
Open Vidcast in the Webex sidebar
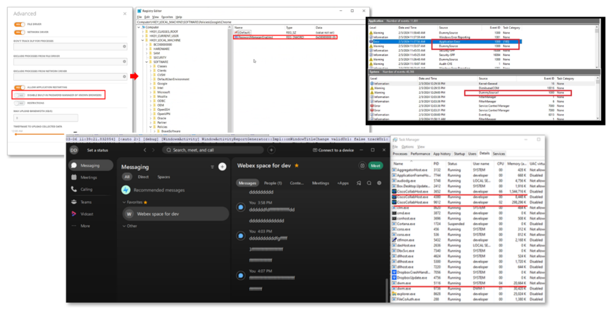pyautogui.click(x=89, y=213)
